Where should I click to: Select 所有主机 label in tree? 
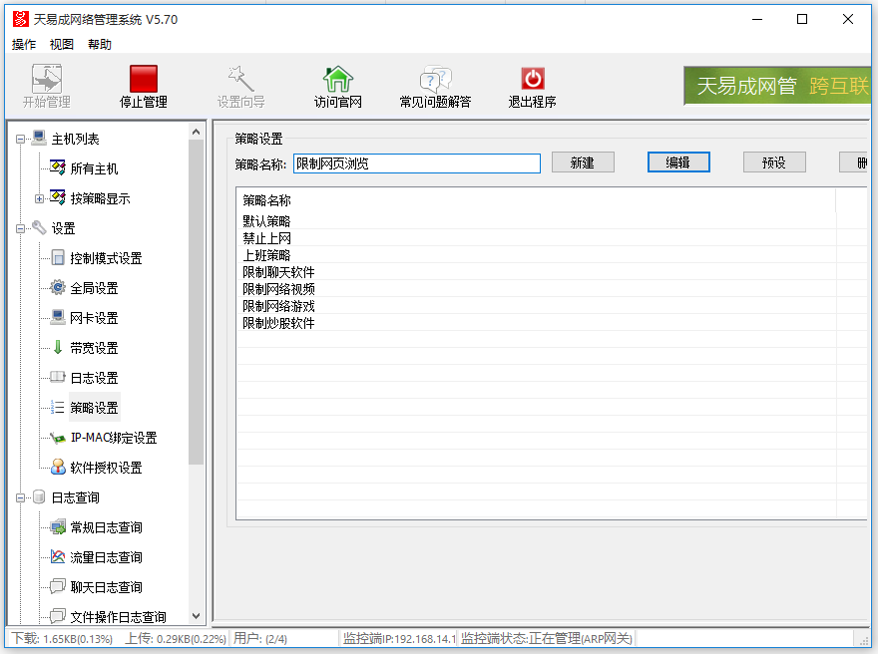[94, 168]
